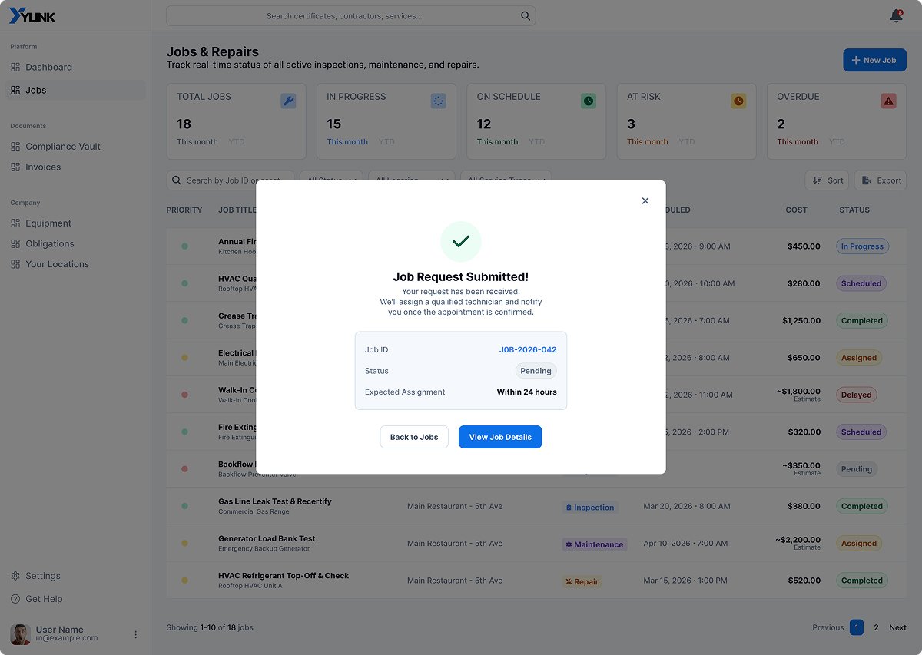Image resolution: width=922 pixels, height=655 pixels.
Task: Click the user avatar photo
Action: point(20,634)
